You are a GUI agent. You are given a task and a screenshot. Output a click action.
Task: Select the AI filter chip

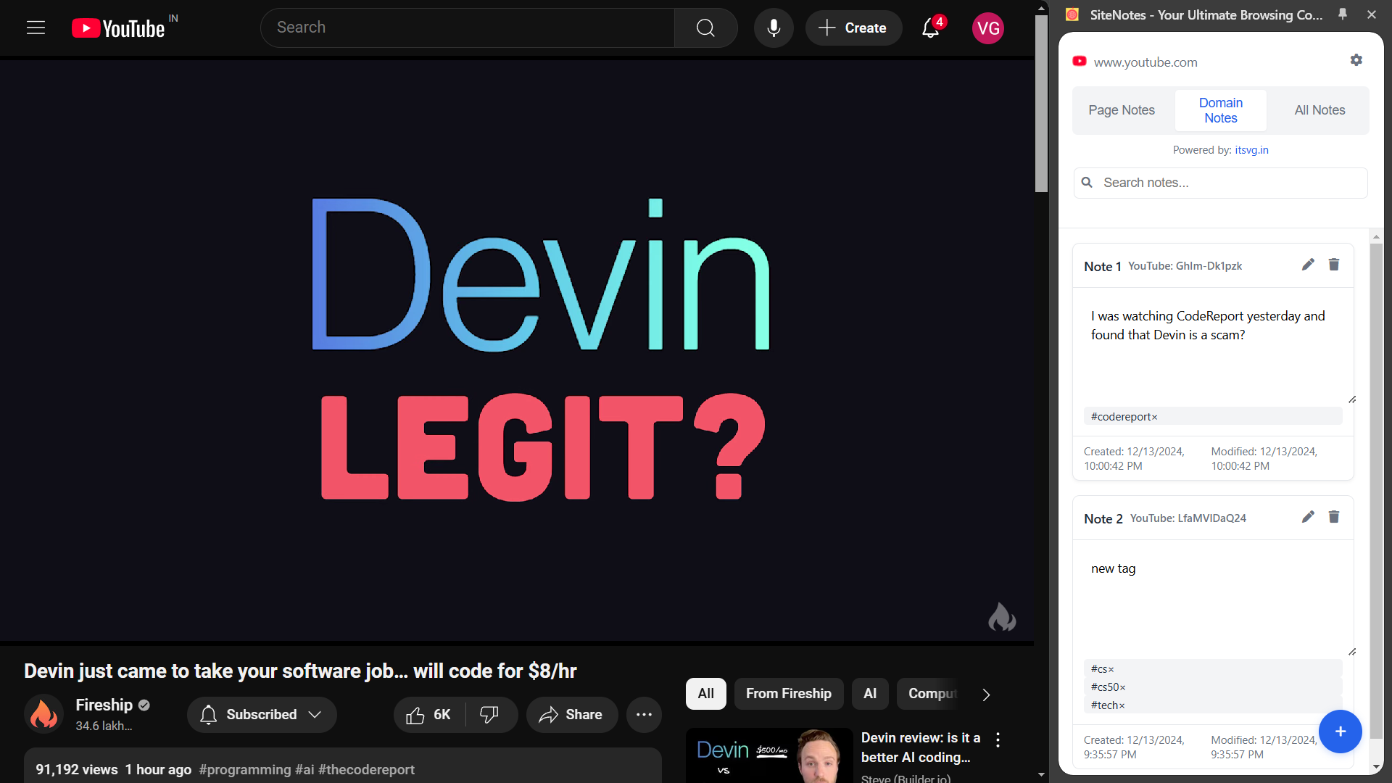click(x=870, y=694)
